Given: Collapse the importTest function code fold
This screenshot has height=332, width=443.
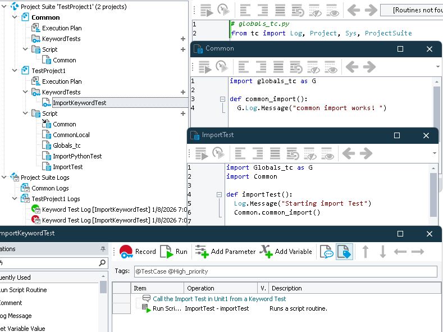Looking at the screenshot, I should point(220,194).
